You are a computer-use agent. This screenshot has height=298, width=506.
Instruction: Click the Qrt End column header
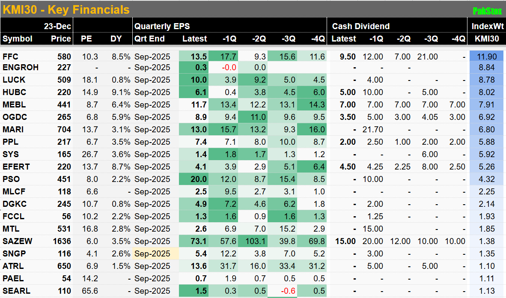[x=149, y=39]
